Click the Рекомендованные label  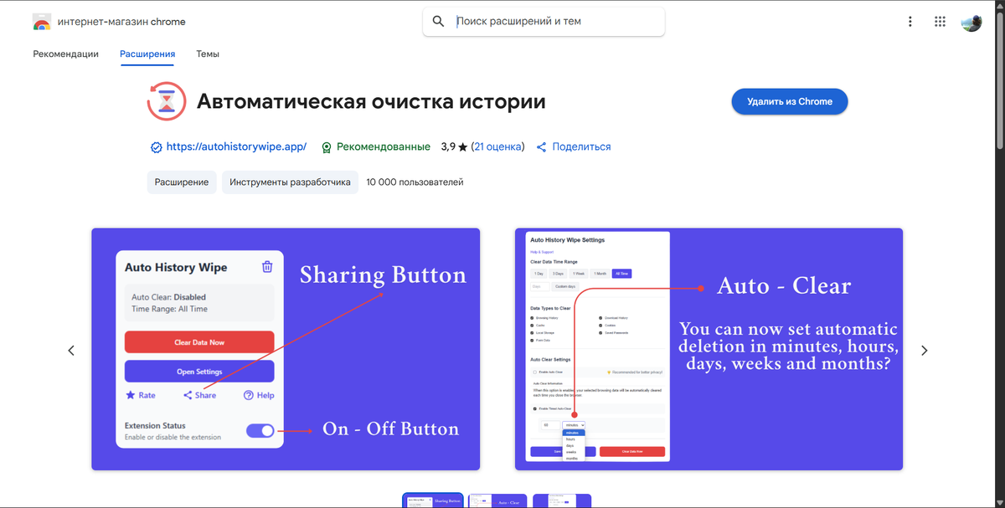click(384, 146)
